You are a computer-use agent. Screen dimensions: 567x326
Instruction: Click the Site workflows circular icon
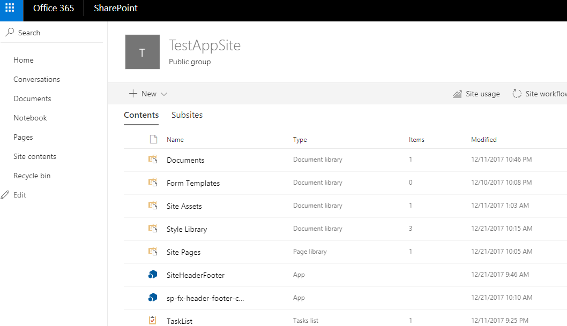(517, 93)
